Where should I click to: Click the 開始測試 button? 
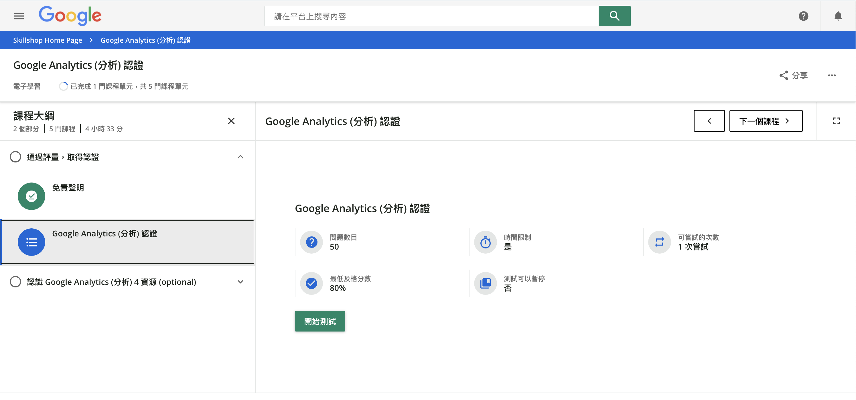coord(320,321)
